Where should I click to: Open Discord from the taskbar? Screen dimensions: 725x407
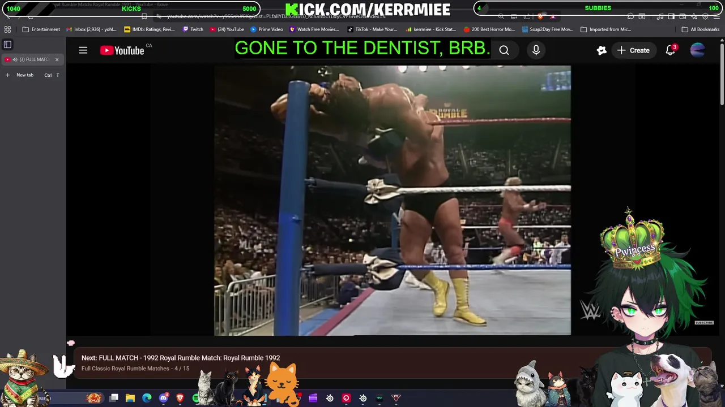(164, 398)
